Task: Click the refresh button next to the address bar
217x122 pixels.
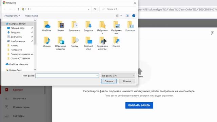Action: tap(95, 9)
